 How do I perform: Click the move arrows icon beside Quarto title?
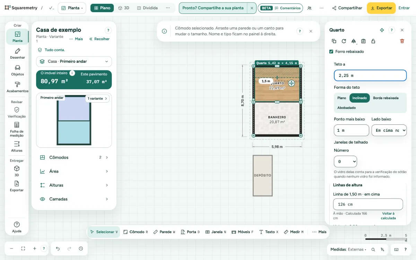click(382, 30)
